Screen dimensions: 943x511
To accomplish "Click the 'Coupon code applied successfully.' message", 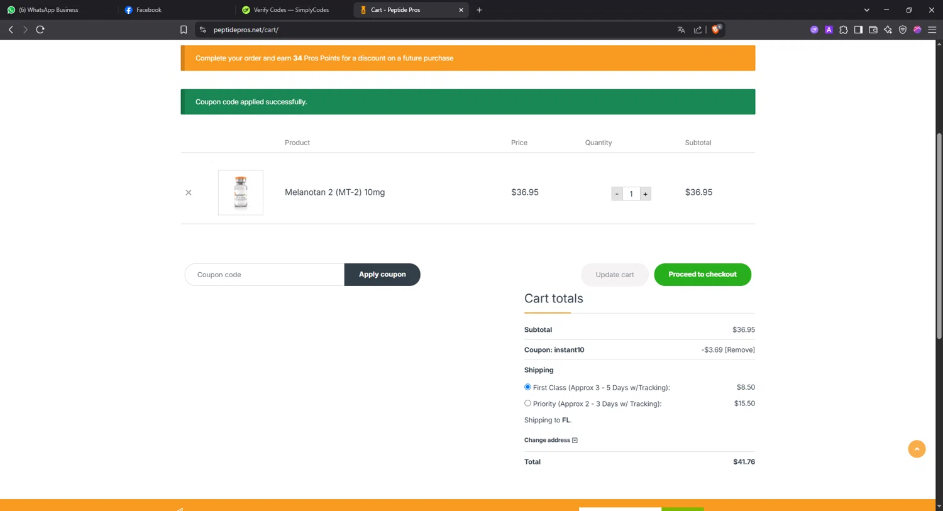I will coord(251,102).
